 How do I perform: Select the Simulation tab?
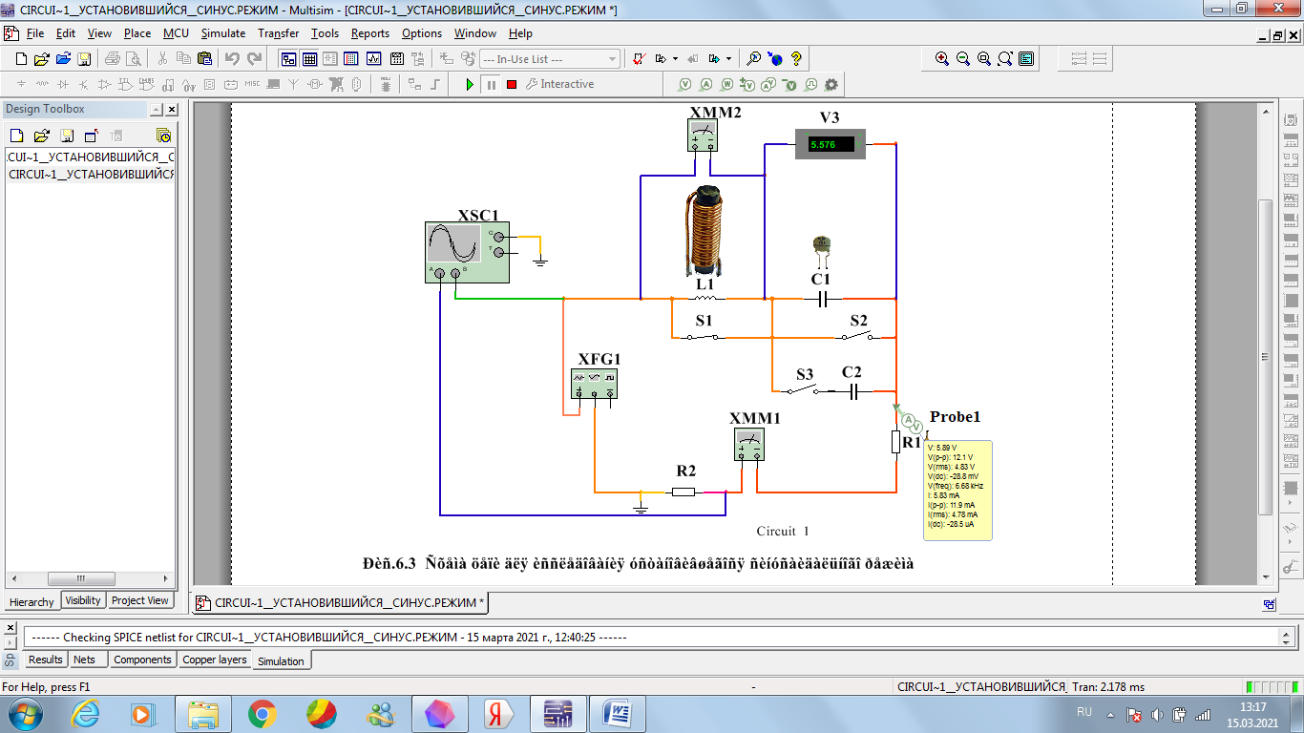[281, 660]
